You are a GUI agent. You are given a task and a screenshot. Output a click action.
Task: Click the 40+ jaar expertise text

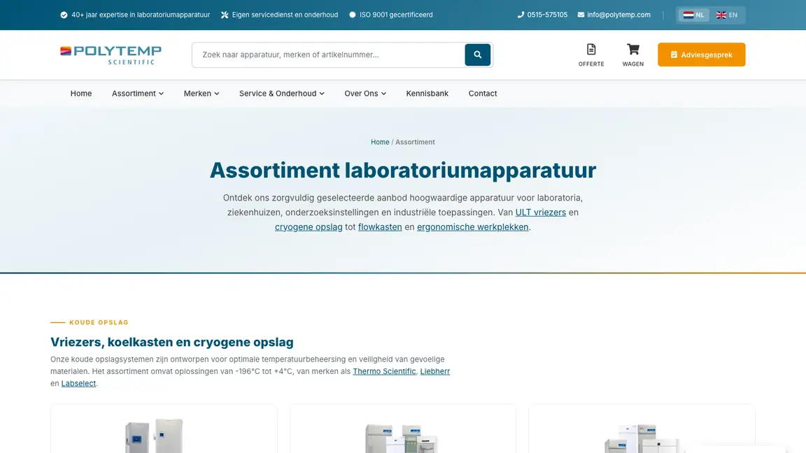tap(141, 15)
